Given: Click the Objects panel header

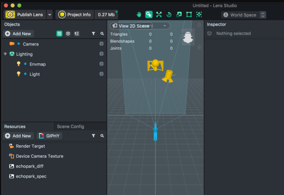Looking at the screenshot, I should [x=12, y=24].
